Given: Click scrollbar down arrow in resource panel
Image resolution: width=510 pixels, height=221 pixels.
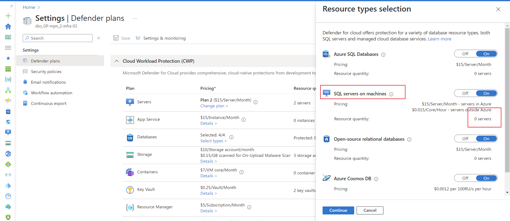Looking at the screenshot, I should pos(507,193).
